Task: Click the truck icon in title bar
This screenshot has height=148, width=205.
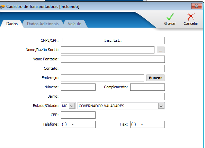Action: click(x=2, y=7)
